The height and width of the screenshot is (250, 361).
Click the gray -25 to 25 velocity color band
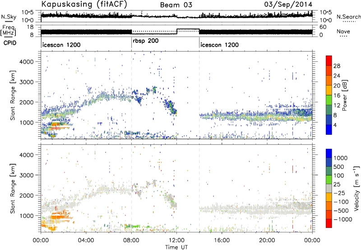329,189
